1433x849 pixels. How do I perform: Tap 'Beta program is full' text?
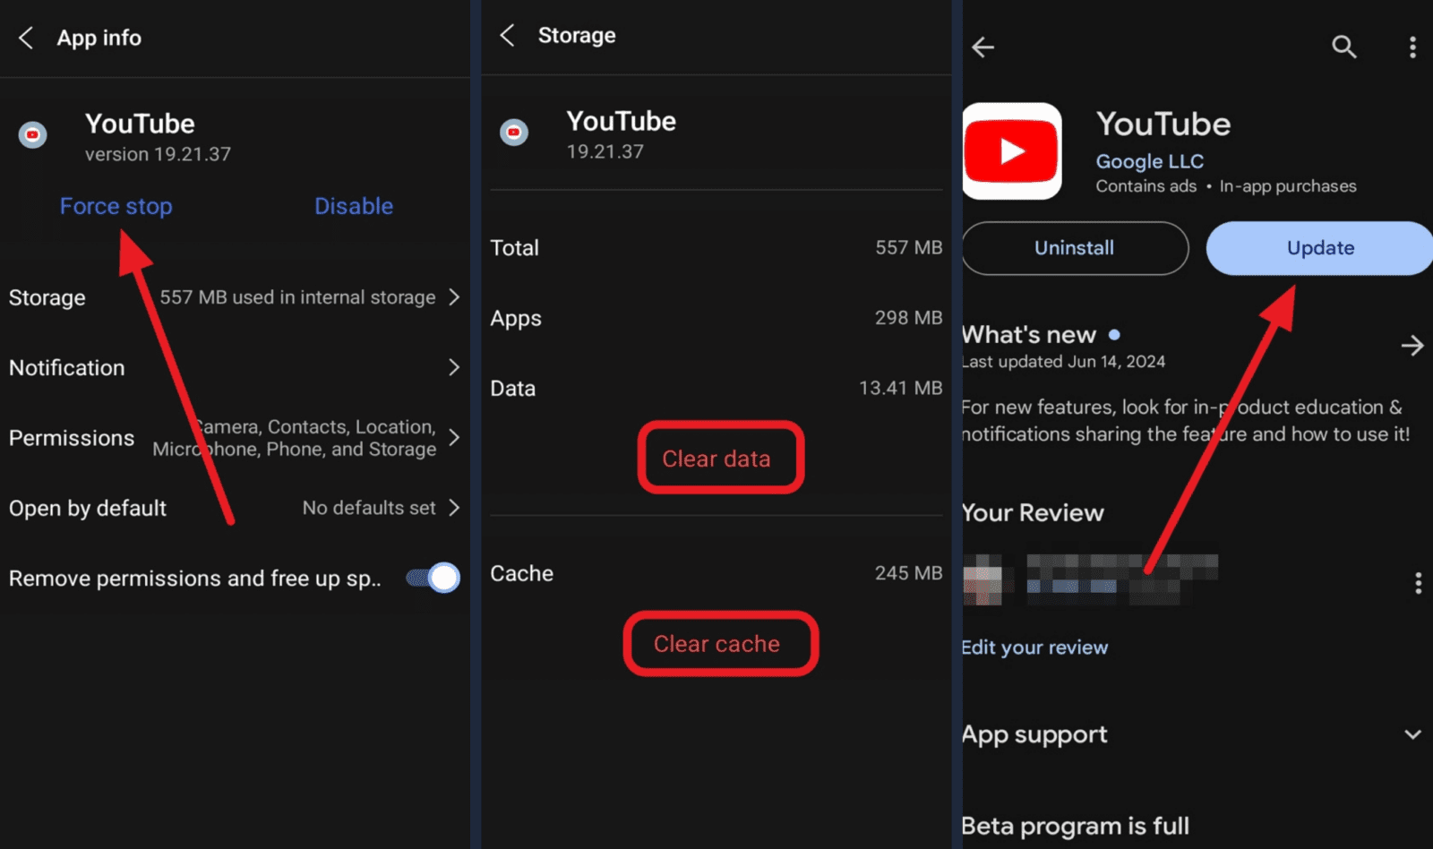[x=1075, y=826]
